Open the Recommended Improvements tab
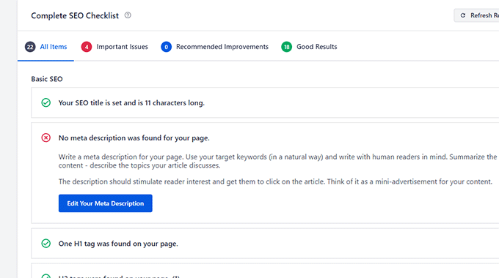This screenshot has height=278, width=499. [215, 47]
